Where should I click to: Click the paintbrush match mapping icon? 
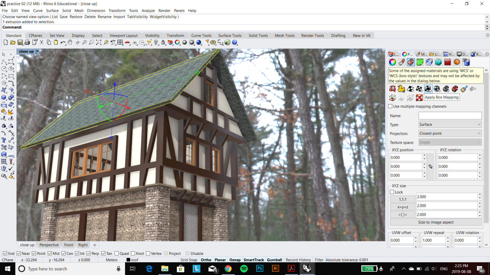(464, 89)
